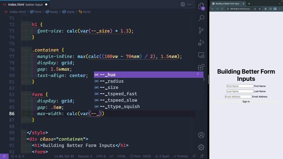Select the --_size autocomplete suggestion
Viewport: 283px width, 159px height.
coord(149,87)
